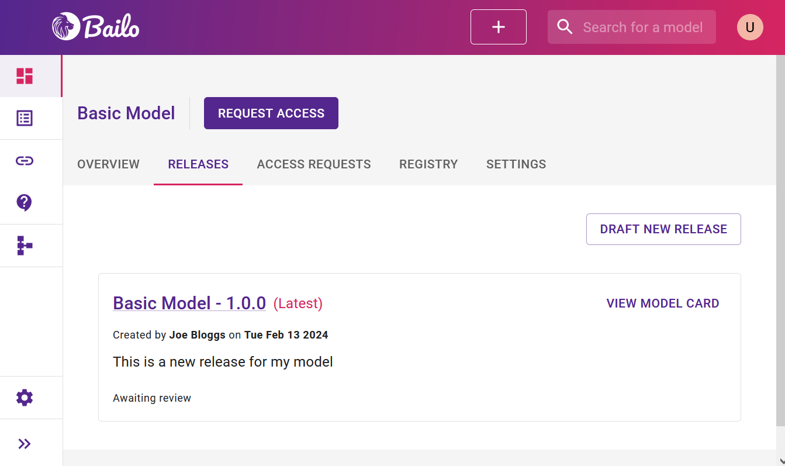Click the Request Access button
This screenshot has width=785, height=466.
271,113
